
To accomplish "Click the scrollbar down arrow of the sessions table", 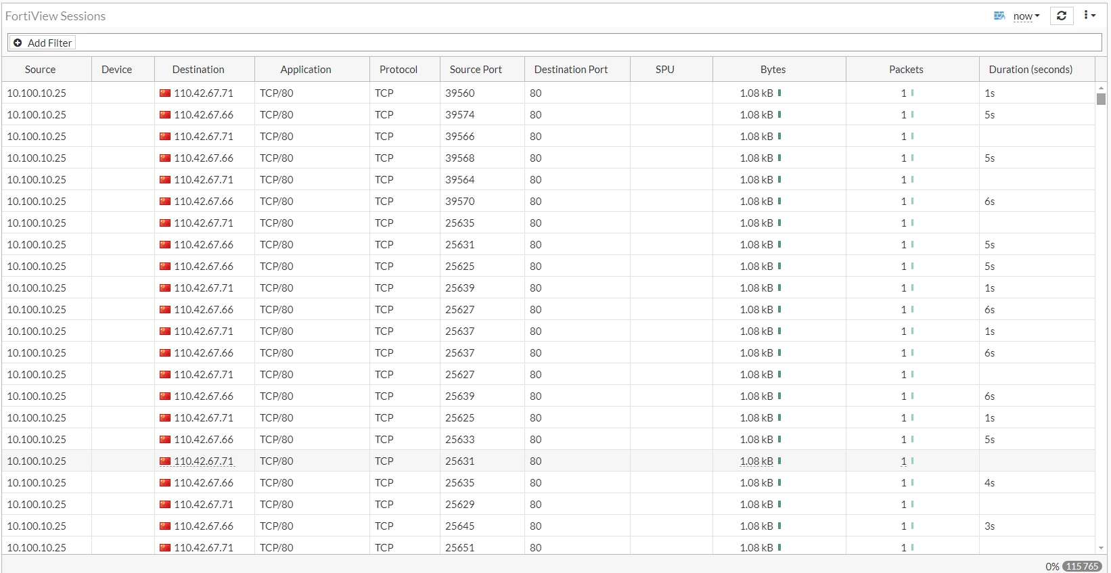I will coord(1101,548).
